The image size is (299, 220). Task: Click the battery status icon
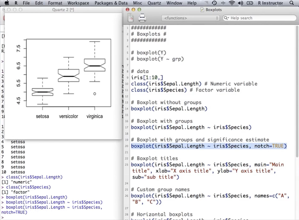250,3
